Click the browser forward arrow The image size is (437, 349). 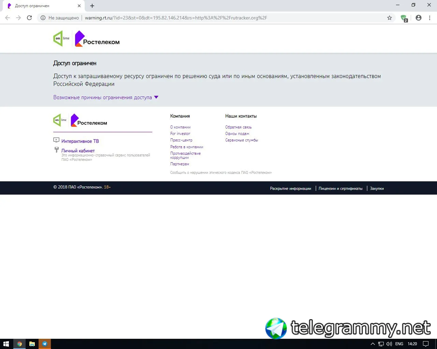click(x=18, y=18)
